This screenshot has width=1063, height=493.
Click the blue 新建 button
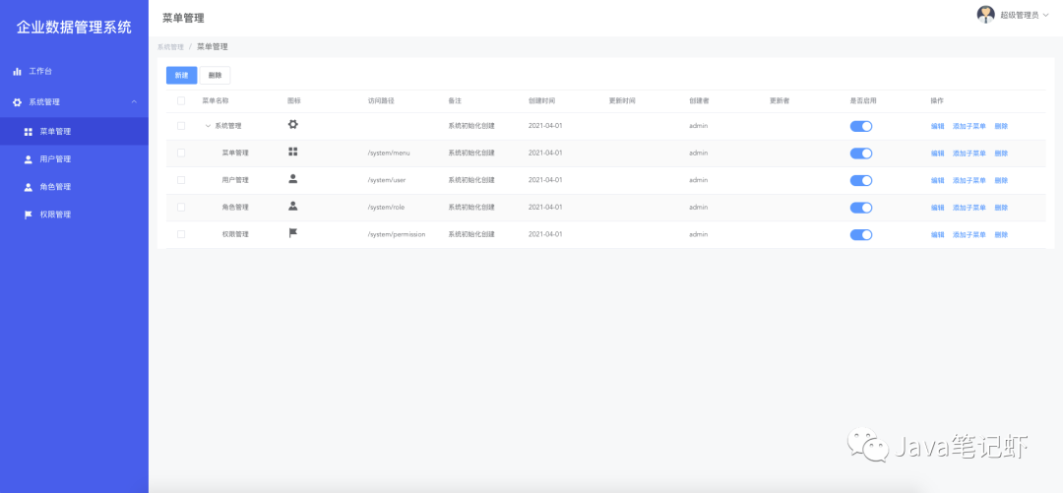(x=182, y=75)
